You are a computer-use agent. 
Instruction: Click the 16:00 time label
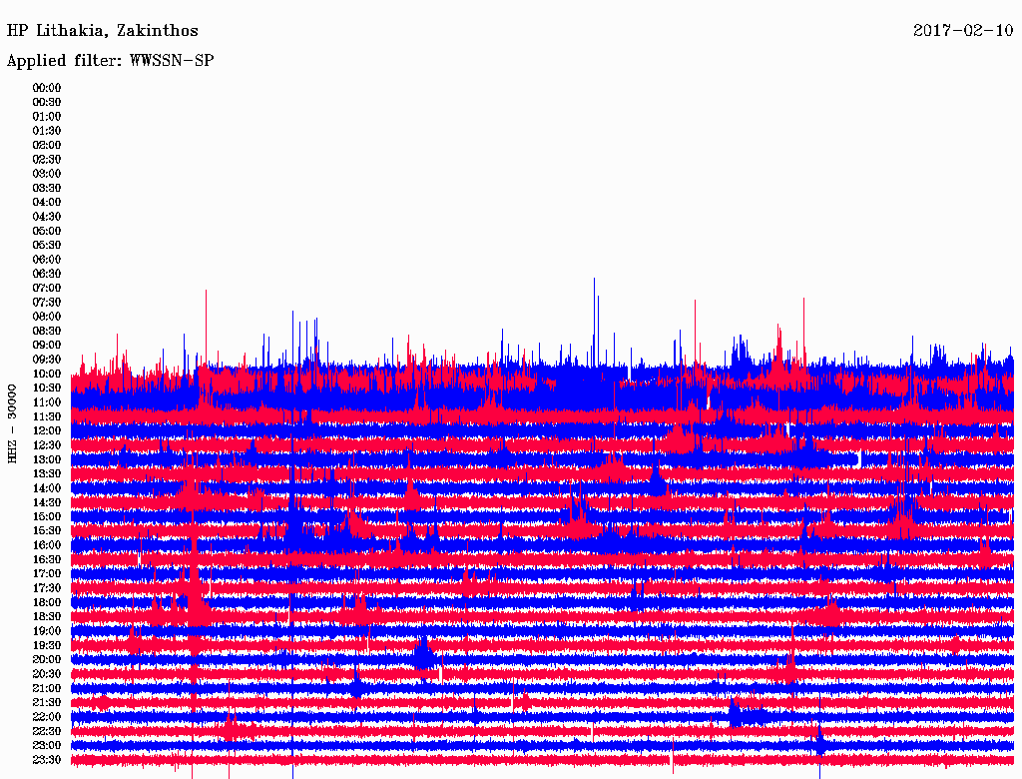point(47,545)
